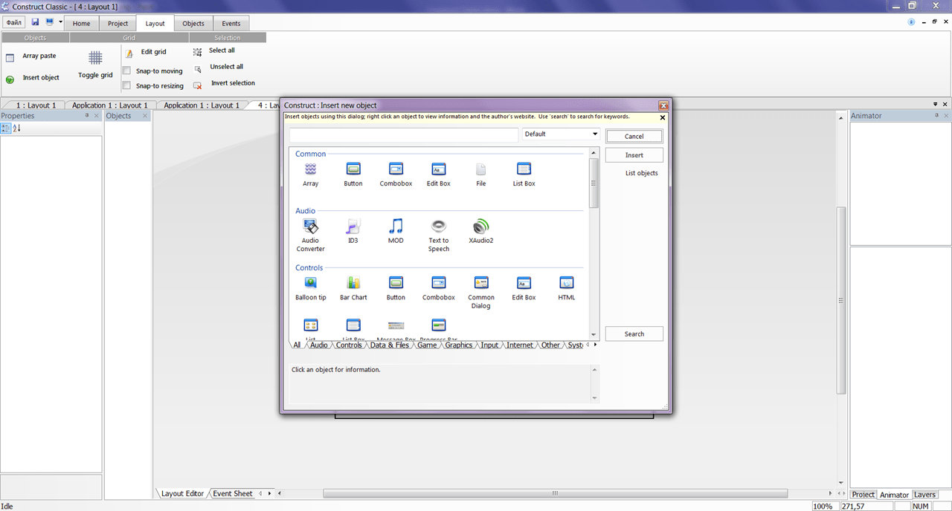
Task: Click the Insert button
Action: 634,155
